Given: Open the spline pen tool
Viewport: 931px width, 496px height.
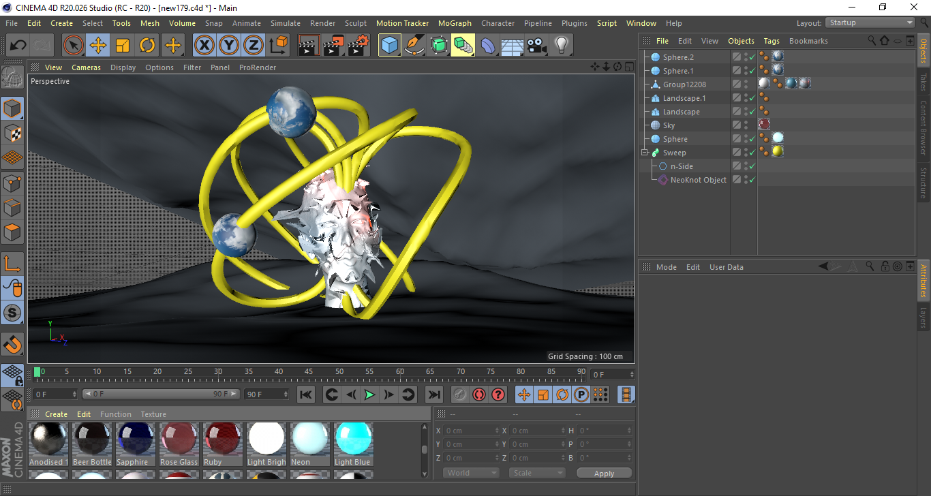Looking at the screenshot, I should [414, 46].
